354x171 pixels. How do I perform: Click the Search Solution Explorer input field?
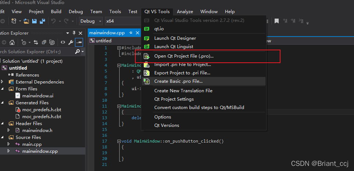tap(37, 51)
